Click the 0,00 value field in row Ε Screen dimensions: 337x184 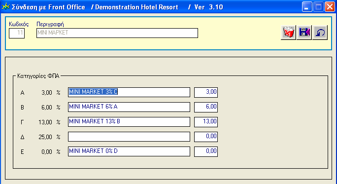(206, 152)
